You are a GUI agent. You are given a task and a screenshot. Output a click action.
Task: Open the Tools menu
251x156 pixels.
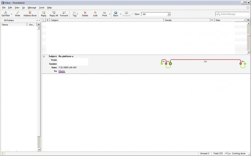(42, 8)
